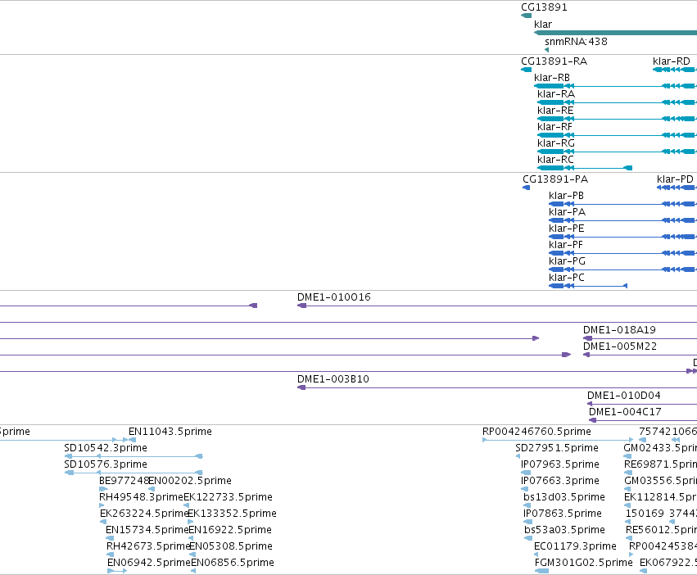Click EST EK133352.5prime label
The height and width of the screenshot is (575, 697).
coord(232,514)
